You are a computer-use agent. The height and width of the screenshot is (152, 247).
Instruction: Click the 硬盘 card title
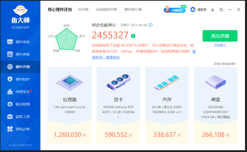216,99
